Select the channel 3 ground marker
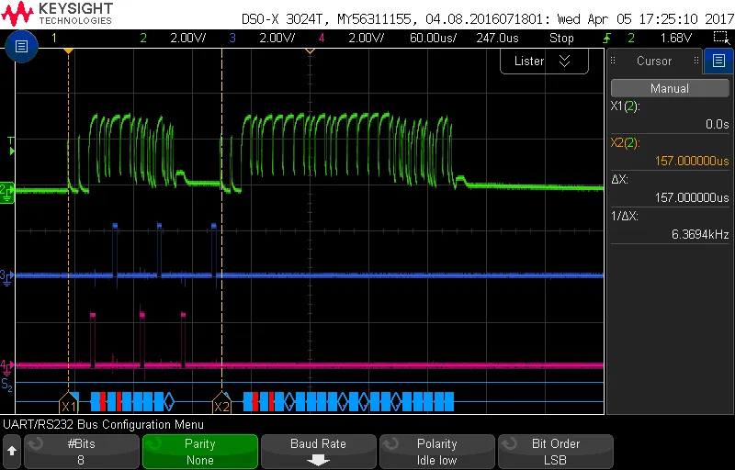The width and height of the screenshot is (735, 470). point(6,276)
